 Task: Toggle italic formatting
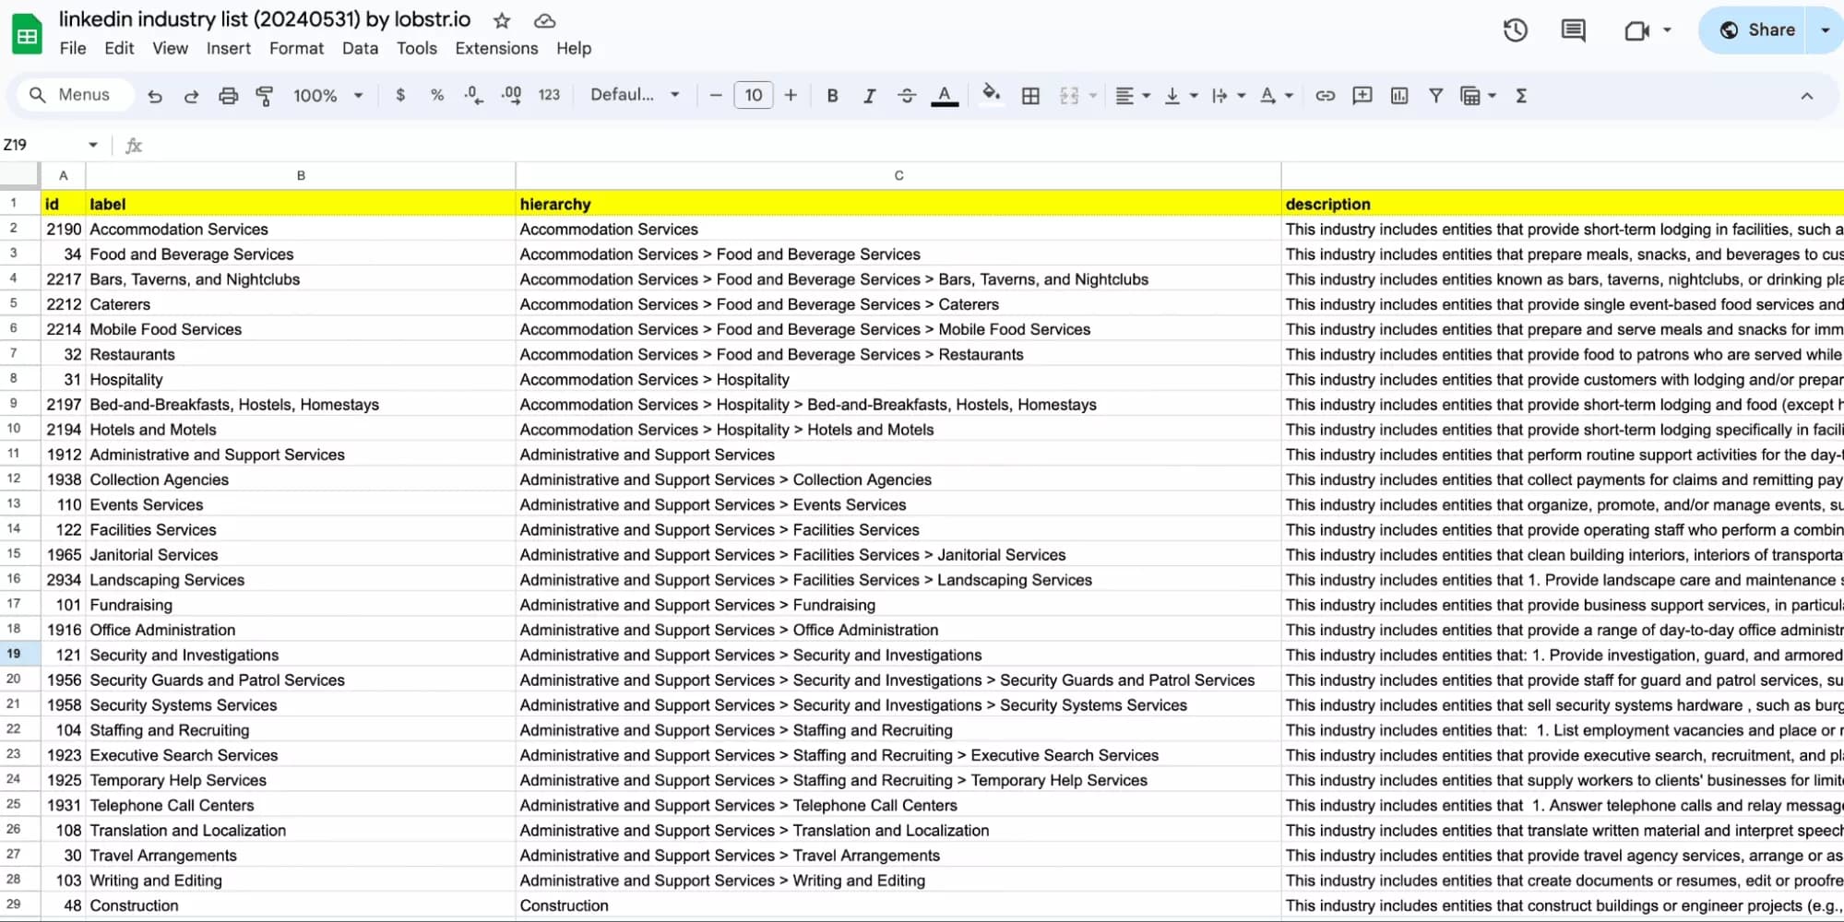(868, 95)
